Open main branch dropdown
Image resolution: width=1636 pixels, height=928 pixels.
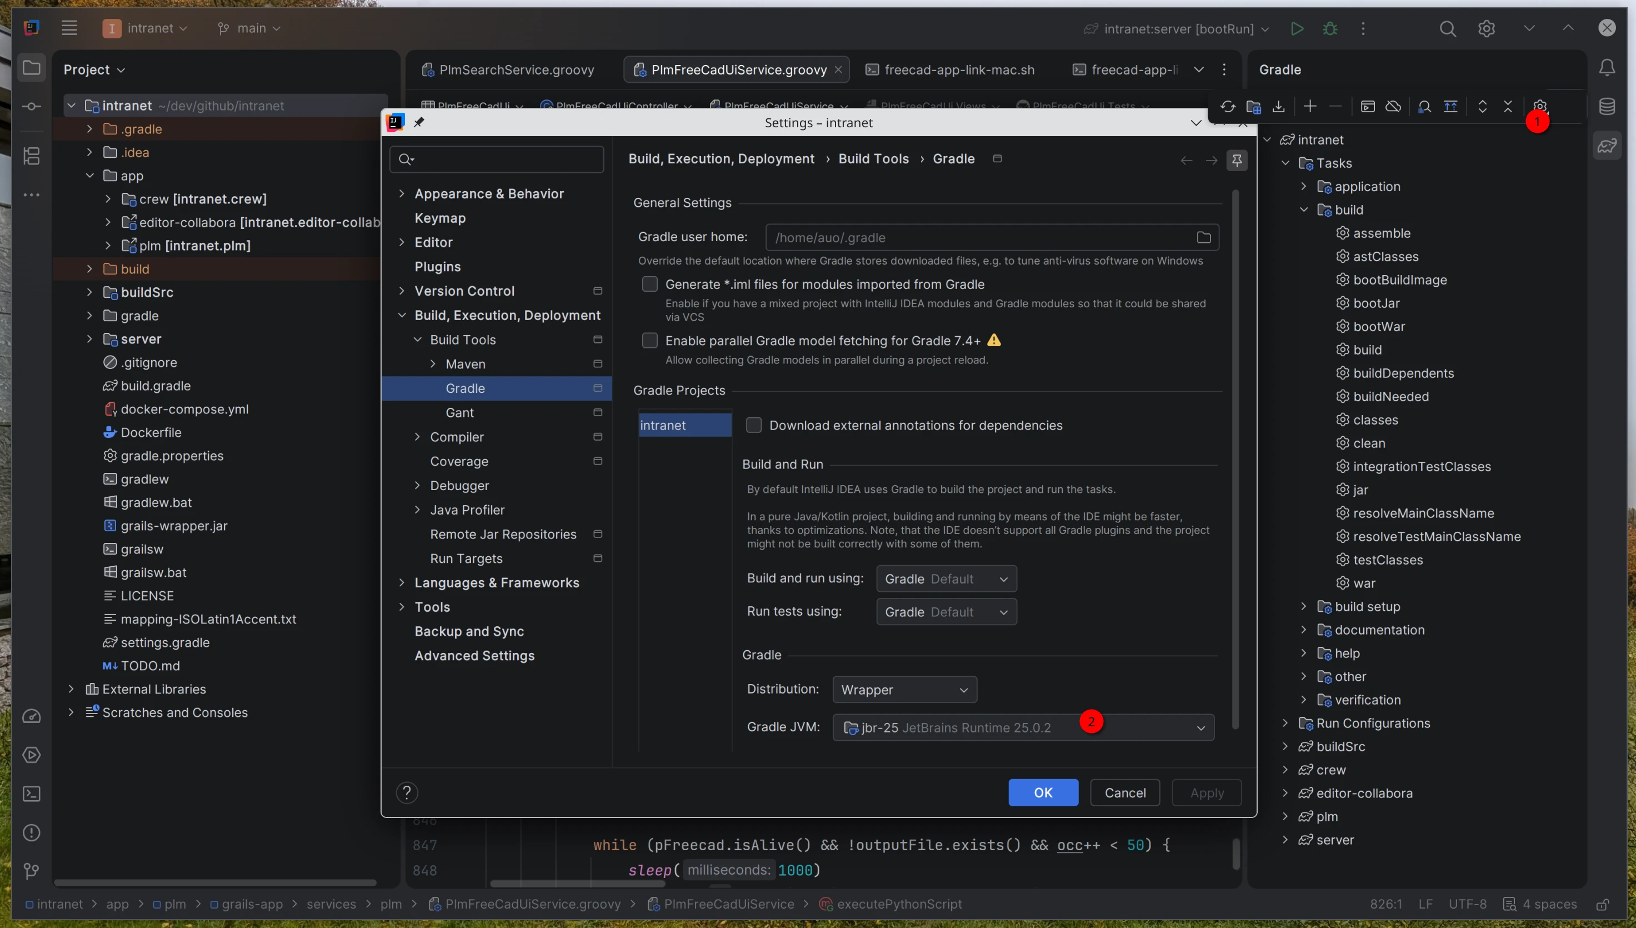point(249,28)
